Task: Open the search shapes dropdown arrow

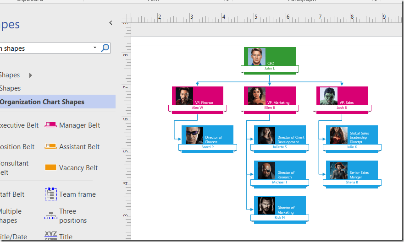Action: (95, 48)
